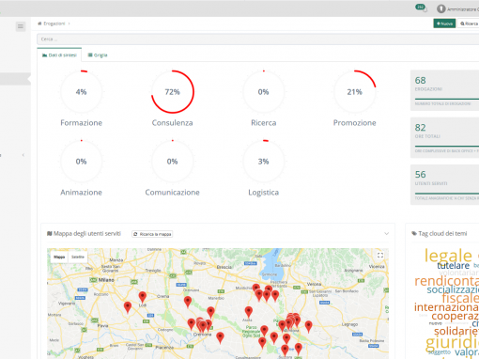The image size is (479, 359).
Task: Open the hamburger sidebar menu
Action: [x=21, y=26]
